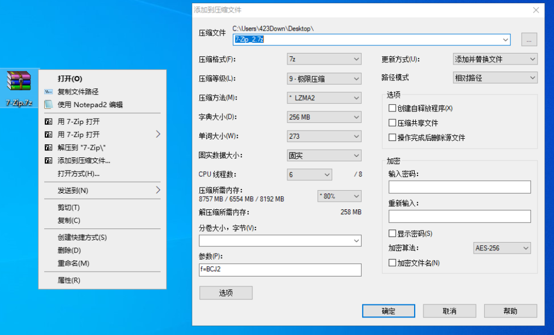554x335 pixels.
Task: Choose 打开方式(H)... menu entry
Action: tap(103, 173)
